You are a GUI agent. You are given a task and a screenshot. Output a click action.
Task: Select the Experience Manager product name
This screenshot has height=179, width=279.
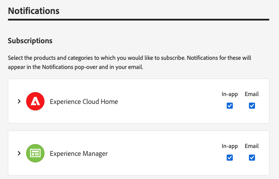click(x=78, y=154)
